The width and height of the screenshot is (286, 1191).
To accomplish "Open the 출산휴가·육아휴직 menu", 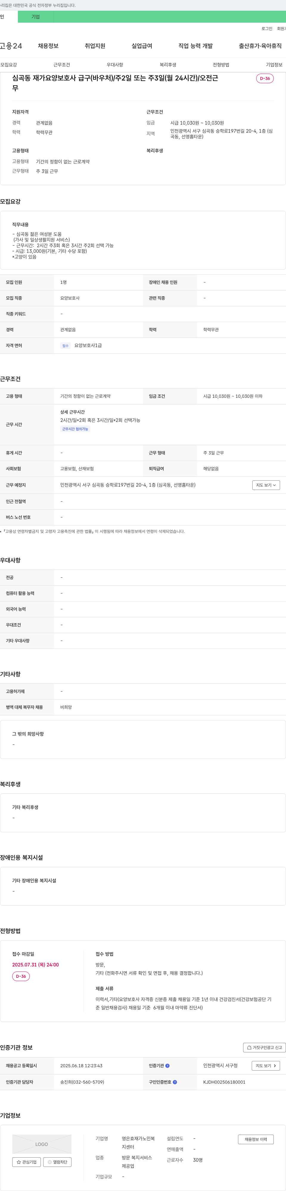I will click(260, 46).
